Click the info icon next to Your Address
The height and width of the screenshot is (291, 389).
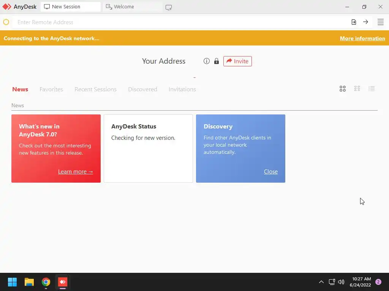(206, 61)
